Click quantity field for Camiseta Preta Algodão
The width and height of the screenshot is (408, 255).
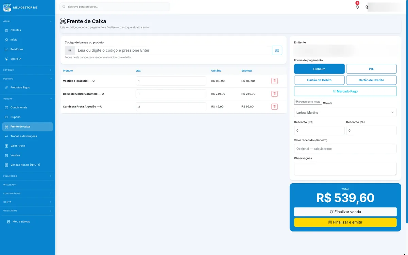[171, 107]
